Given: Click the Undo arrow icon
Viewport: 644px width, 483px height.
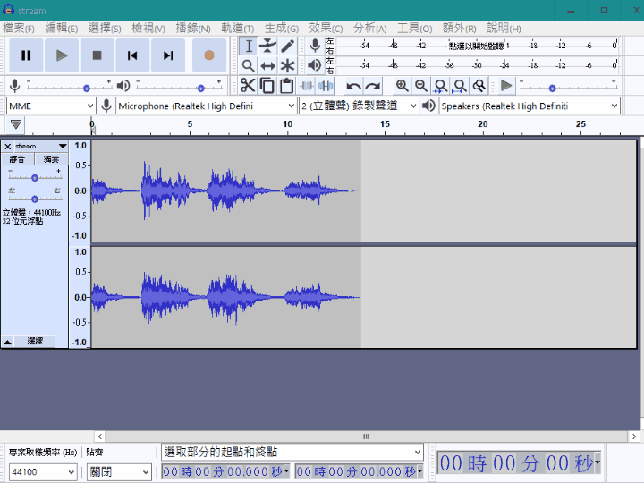Looking at the screenshot, I should (353, 86).
